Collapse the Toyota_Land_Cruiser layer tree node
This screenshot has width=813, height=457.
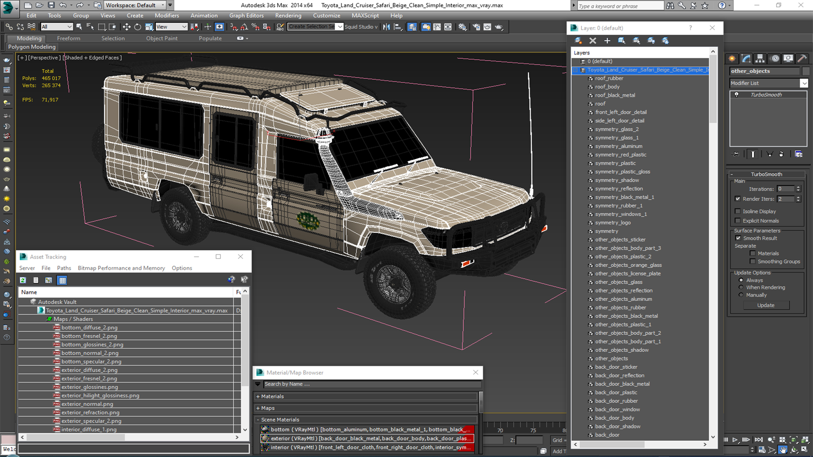point(575,70)
